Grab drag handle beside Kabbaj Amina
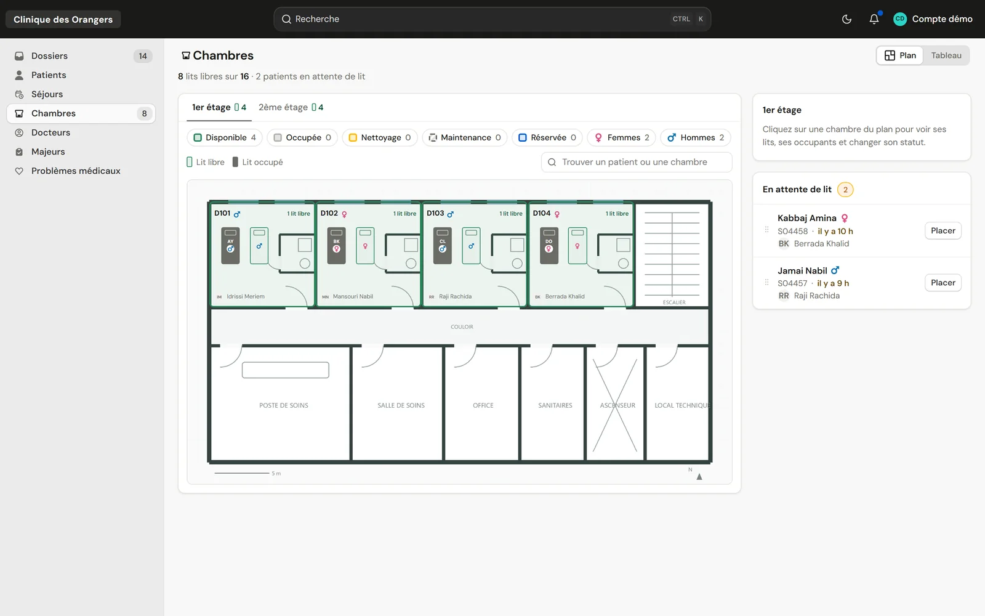The image size is (985, 616). [x=766, y=230]
